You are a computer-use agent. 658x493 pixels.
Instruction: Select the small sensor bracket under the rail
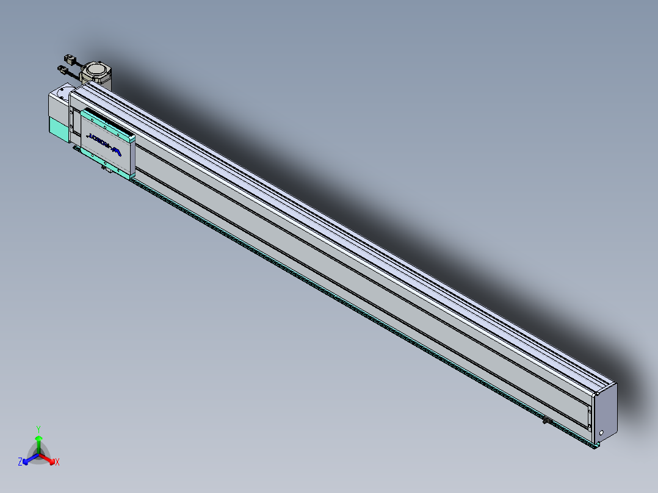click(546, 420)
